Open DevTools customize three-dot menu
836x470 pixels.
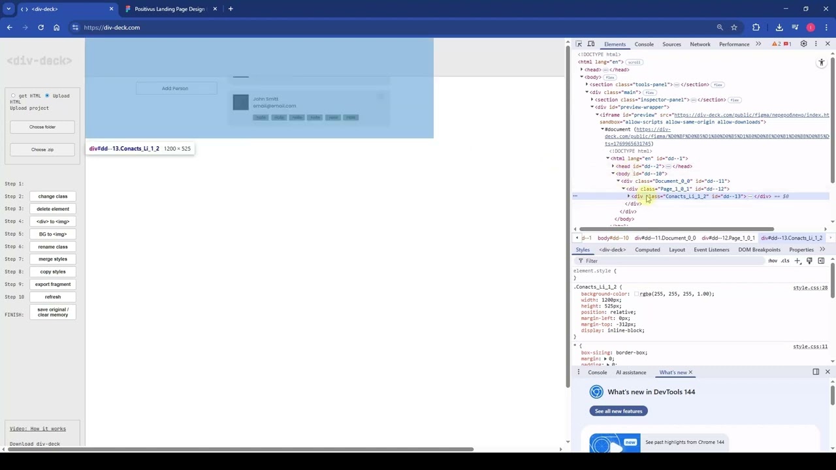[x=816, y=44]
